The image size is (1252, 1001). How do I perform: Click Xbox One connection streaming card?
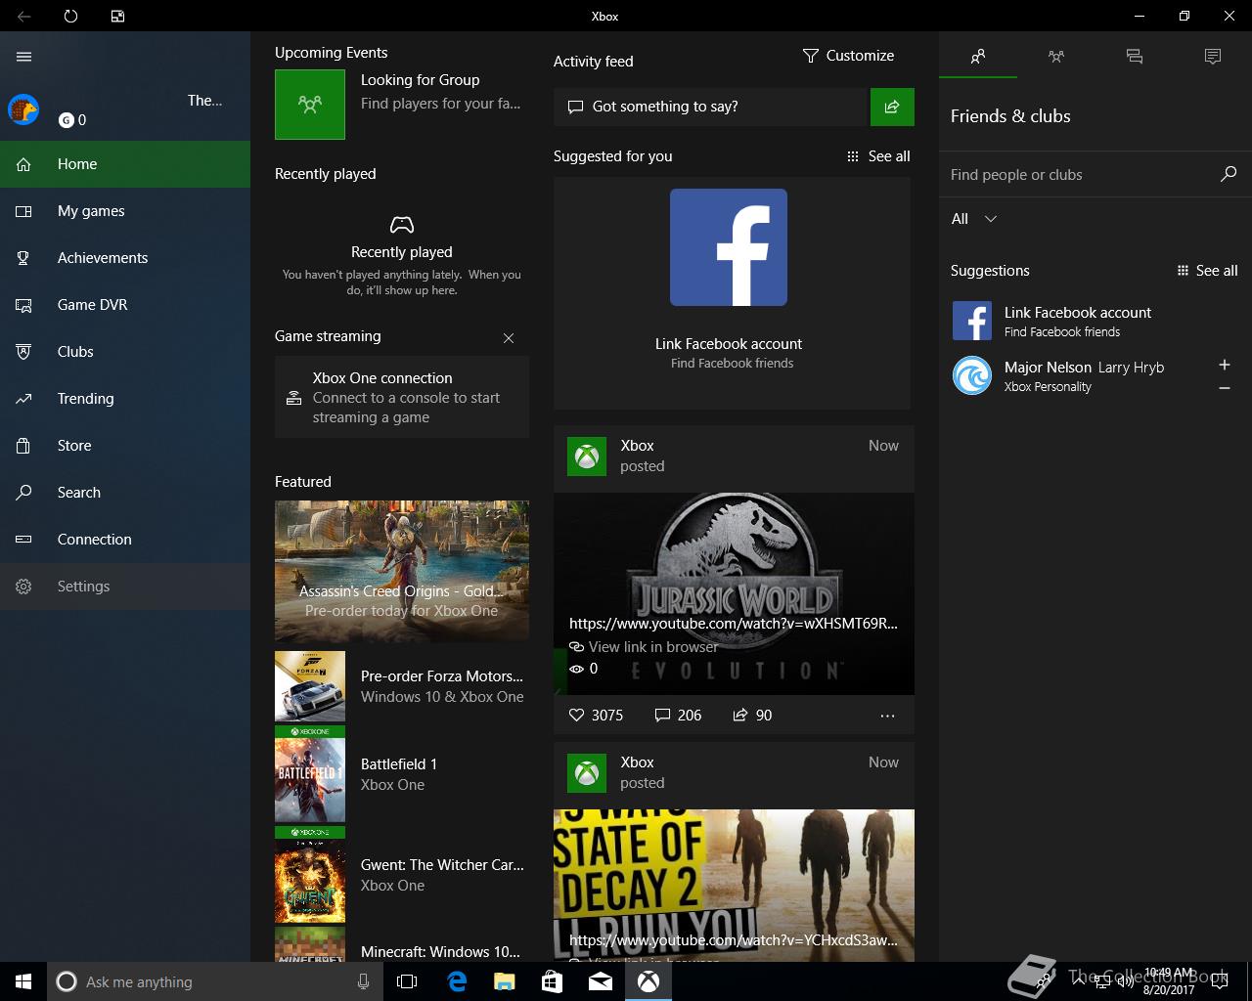402,397
